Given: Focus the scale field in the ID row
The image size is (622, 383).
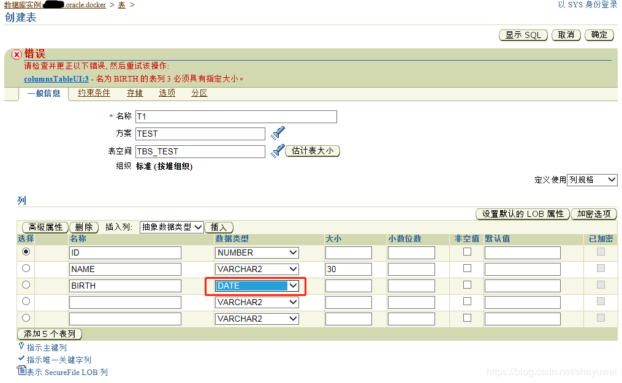Looking at the screenshot, I should pos(411,252).
